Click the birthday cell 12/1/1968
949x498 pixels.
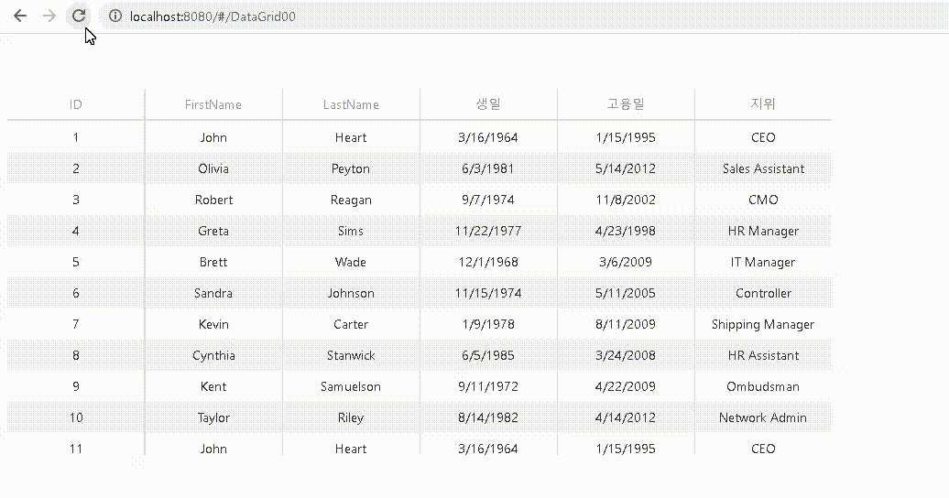[488, 262]
